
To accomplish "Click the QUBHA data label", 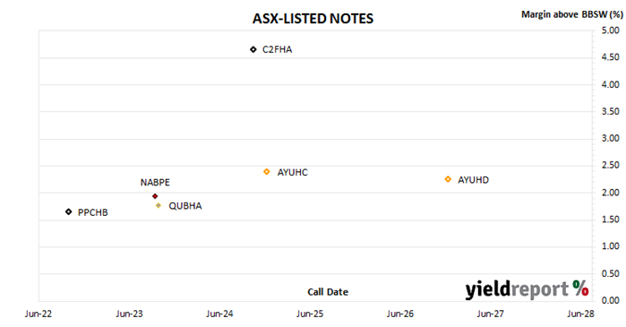I will pos(185,206).
